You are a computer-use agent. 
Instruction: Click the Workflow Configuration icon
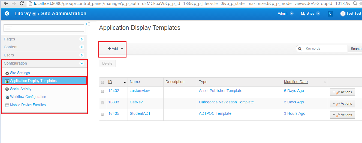7,97
